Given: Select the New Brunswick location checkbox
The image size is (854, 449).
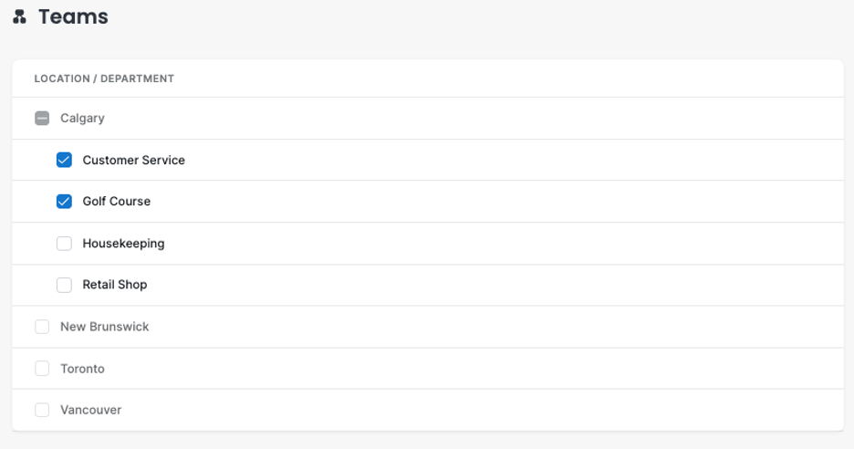Looking at the screenshot, I should (42, 327).
